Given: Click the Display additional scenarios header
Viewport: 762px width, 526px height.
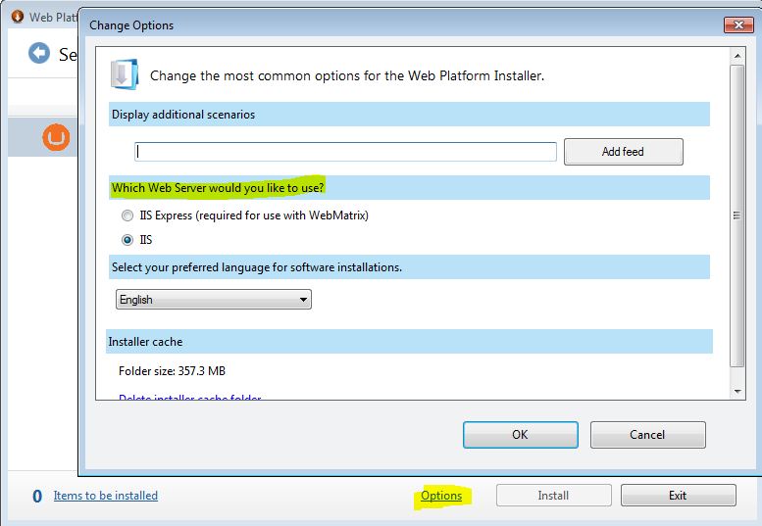Looking at the screenshot, I should click(x=409, y=115).
